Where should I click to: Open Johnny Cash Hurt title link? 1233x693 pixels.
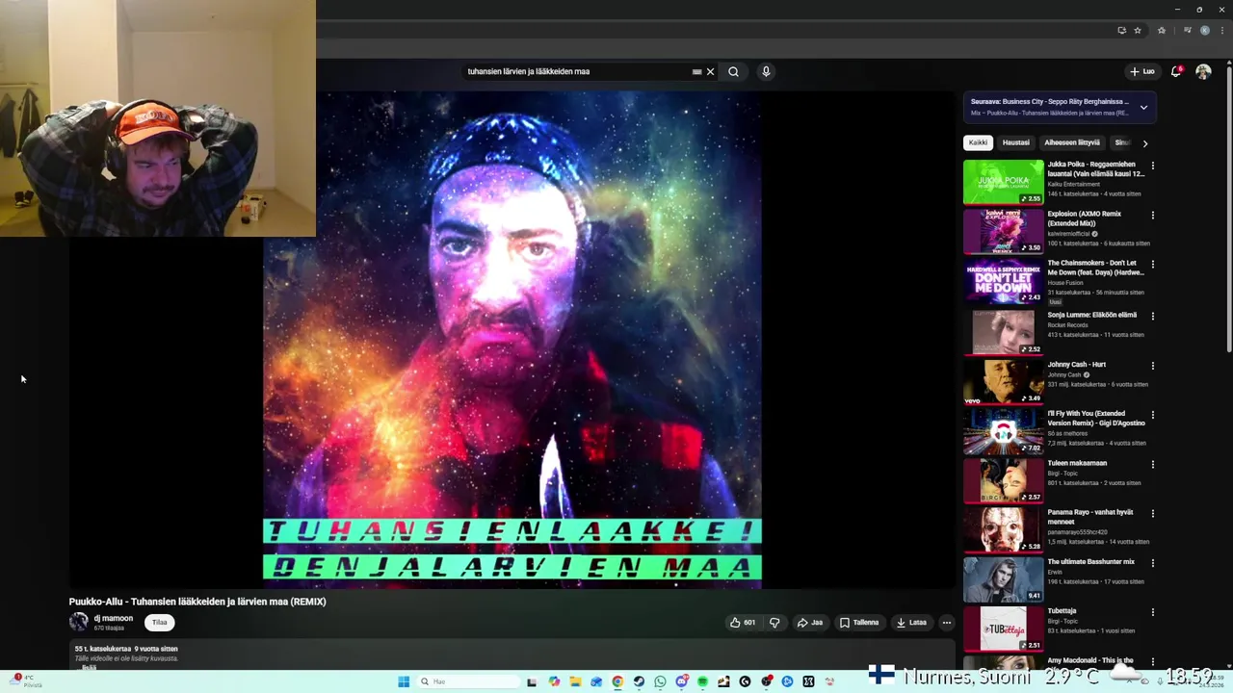[1077, 365]
